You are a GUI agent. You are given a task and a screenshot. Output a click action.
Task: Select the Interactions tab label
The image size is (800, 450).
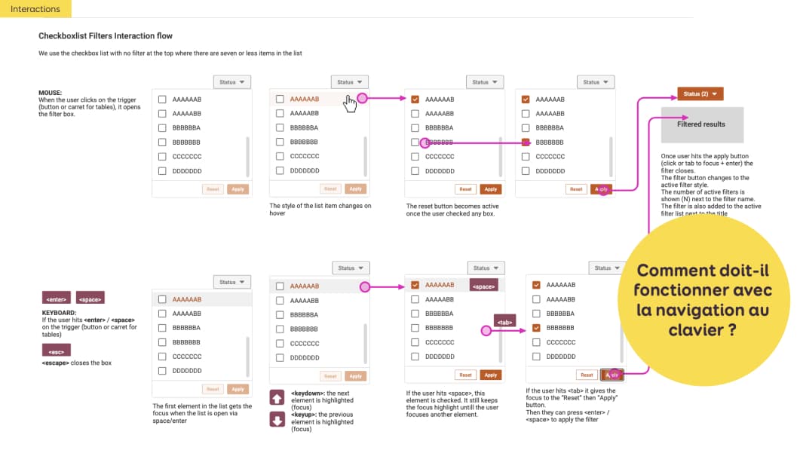(x=35, y=9)
